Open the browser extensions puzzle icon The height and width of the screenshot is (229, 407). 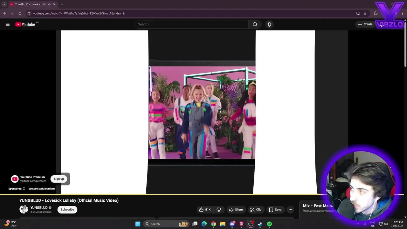coord(376,13)
